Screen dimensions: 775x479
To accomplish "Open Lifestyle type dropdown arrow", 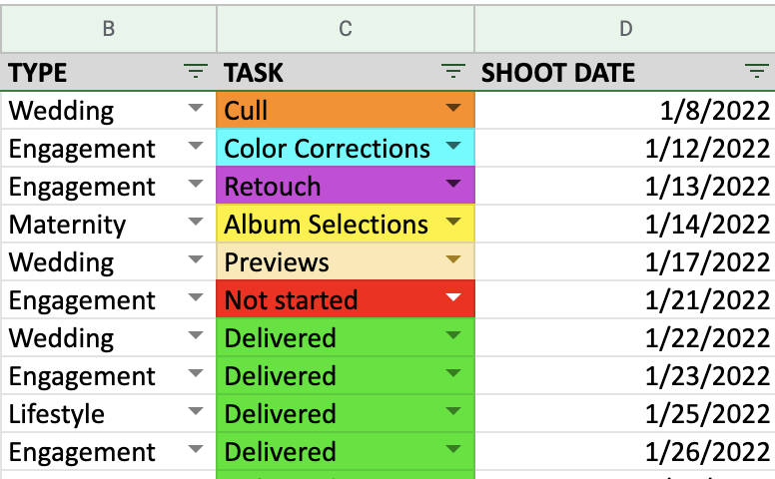I will [x=196, y=411].
